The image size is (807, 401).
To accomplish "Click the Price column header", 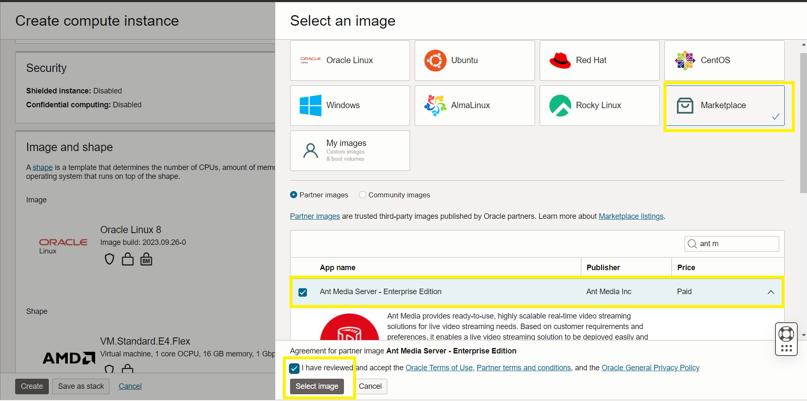I will click(686, 268).
